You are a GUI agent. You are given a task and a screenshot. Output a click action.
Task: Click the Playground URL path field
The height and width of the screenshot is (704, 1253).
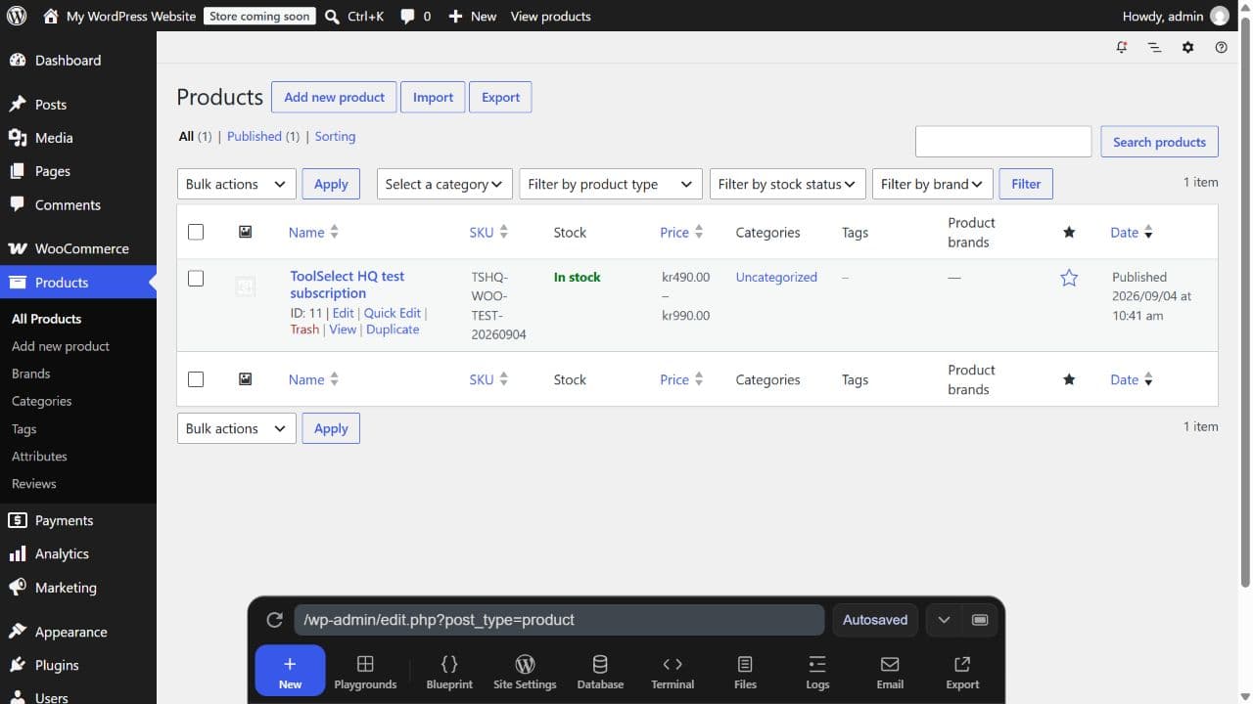[560, 620]
